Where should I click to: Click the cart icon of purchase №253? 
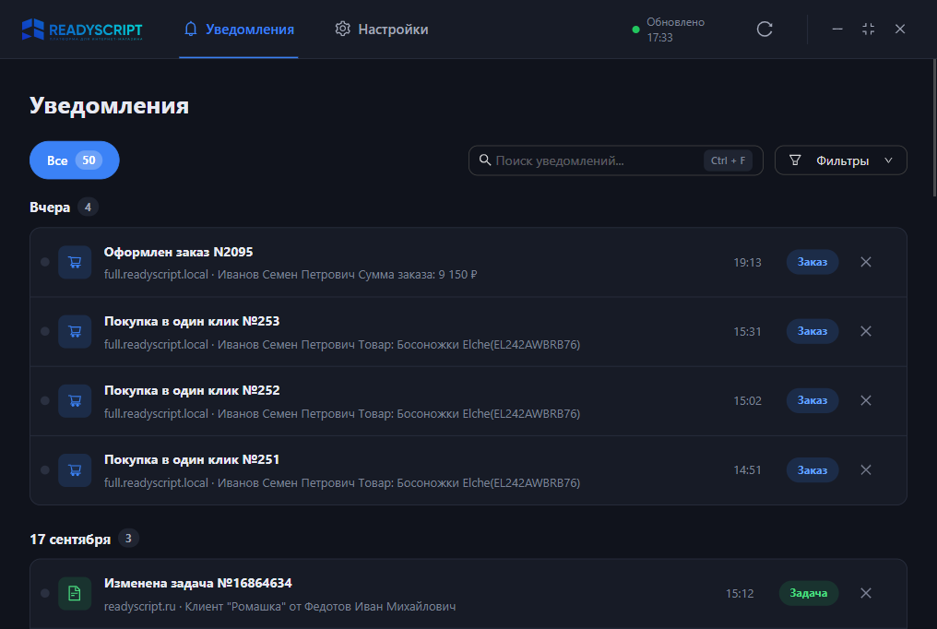point(75,331)
